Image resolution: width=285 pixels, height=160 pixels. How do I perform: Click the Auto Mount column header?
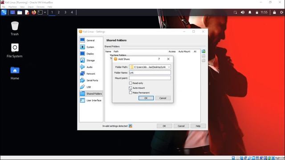[184, 52]
